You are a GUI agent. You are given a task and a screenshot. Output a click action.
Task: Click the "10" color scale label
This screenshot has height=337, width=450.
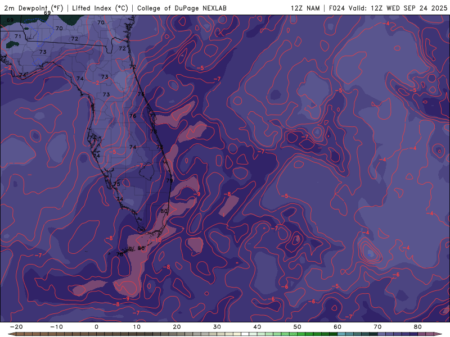pos(137,327)
